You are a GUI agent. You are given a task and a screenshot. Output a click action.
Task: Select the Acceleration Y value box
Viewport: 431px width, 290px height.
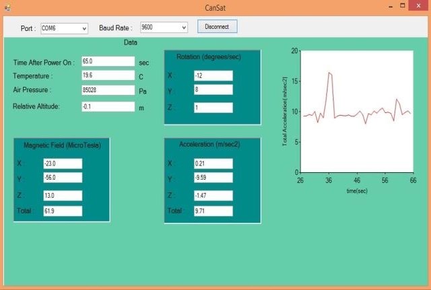tap(212, 178)
